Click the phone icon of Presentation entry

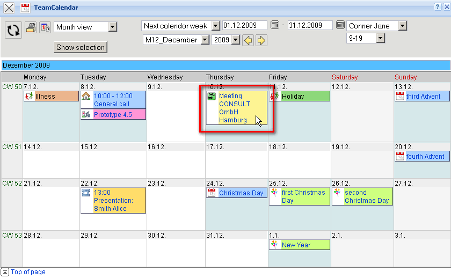86,193
